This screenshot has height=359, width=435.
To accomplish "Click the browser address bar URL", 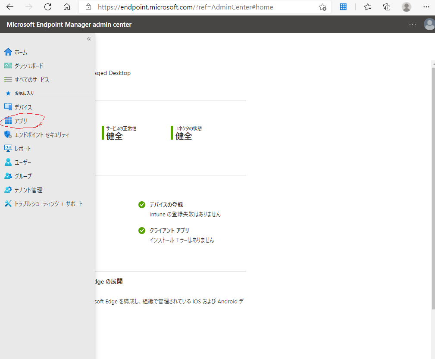I will [185, 7].
